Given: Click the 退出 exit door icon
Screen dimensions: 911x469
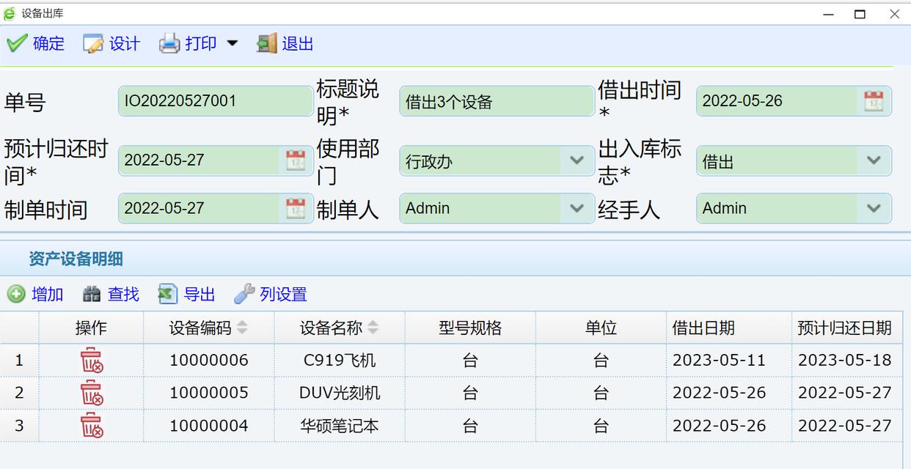Looking at the screenshot, I should tap(266, 44).
